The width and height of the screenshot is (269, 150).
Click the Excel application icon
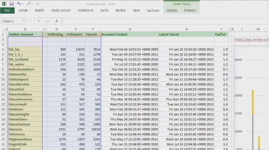(4, 4)
